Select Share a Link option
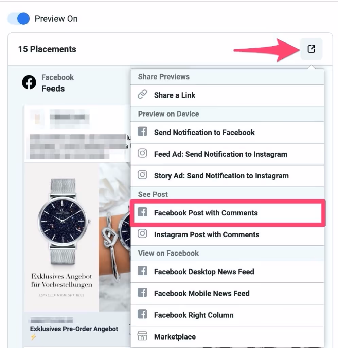The image size is (338, 348). 227,95
